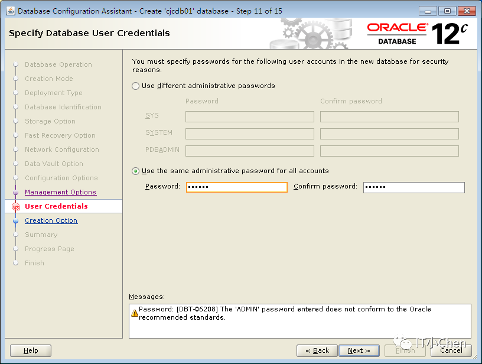Click the Database Identification step label
Screen dimensions: 482x364
[63, 107]
